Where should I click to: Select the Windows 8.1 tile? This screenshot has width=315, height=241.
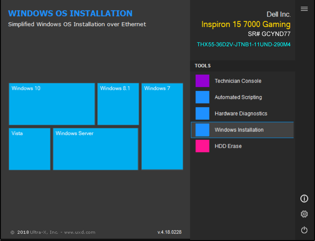pos(118,104)
